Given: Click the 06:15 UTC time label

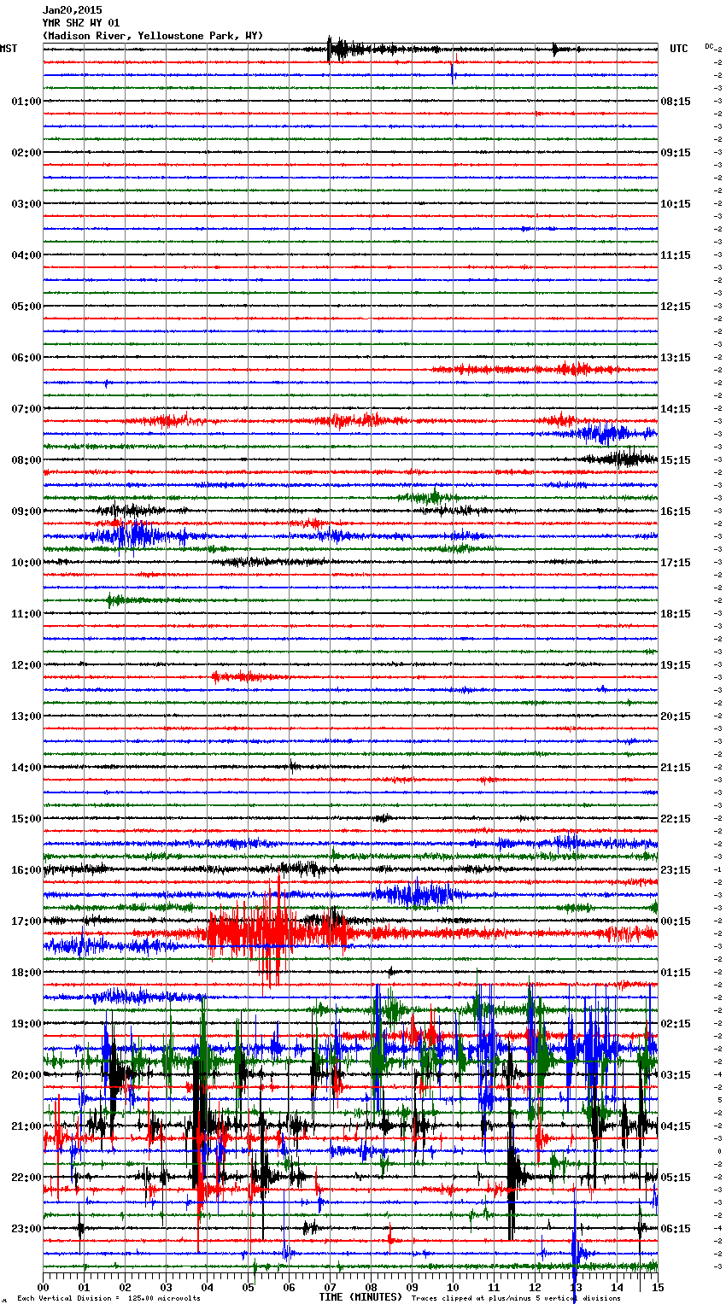Looking at the screenshot, I should pyautogui.click(x=676, y=1229).
